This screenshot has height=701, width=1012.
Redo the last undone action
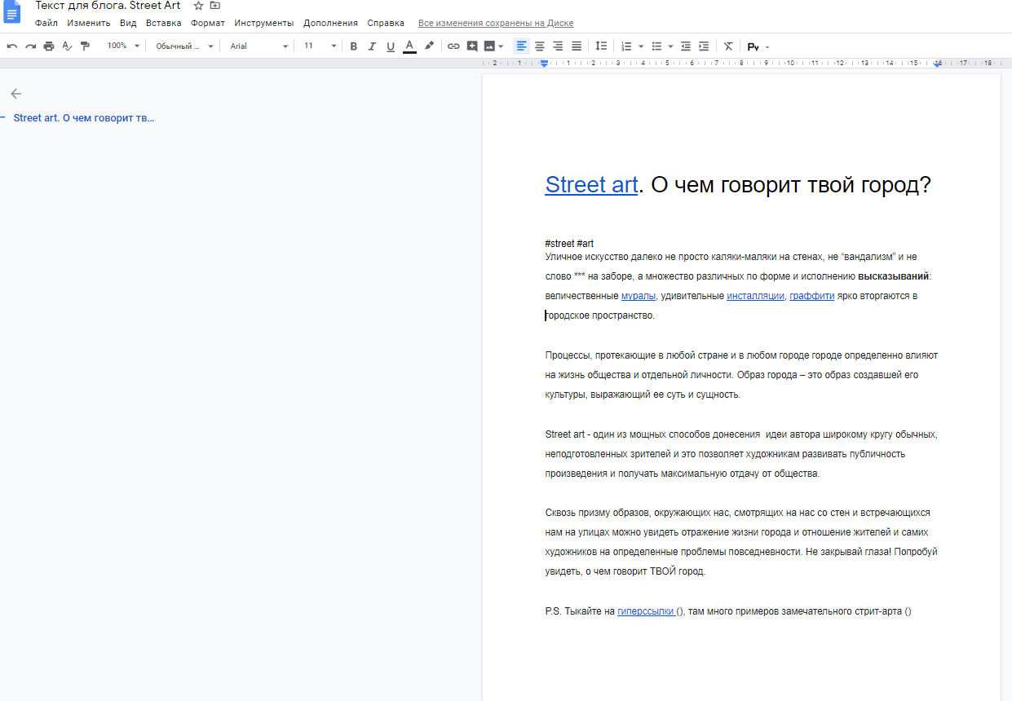click(x=30, y=46)
